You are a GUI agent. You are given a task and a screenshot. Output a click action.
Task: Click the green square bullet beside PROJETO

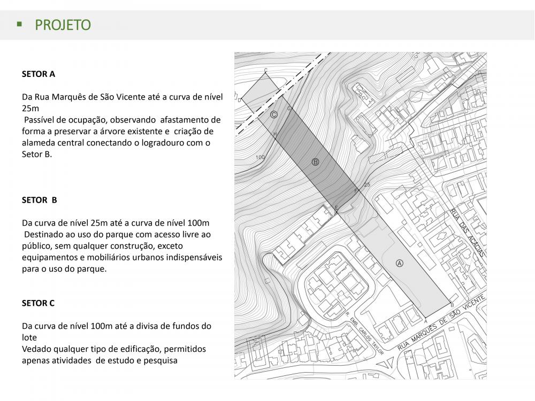click(x=20, y=24)
